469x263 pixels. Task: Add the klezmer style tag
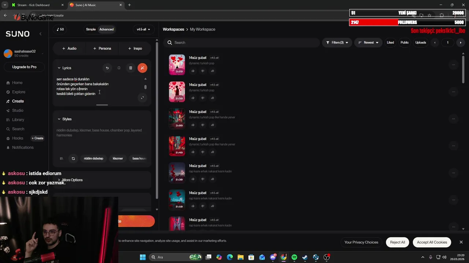point(118,159)
